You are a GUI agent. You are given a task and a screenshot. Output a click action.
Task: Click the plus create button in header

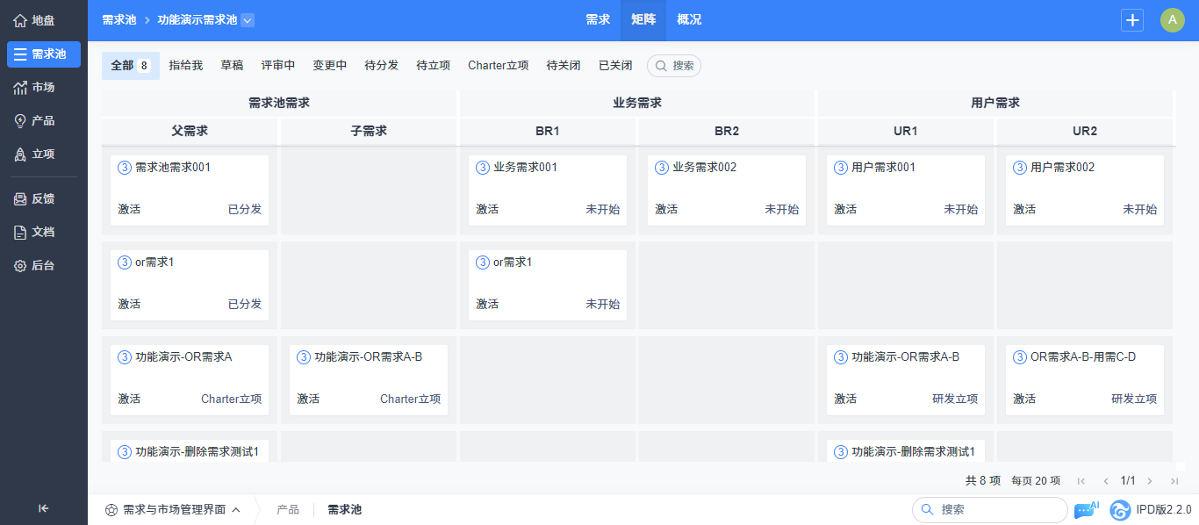1132,20
